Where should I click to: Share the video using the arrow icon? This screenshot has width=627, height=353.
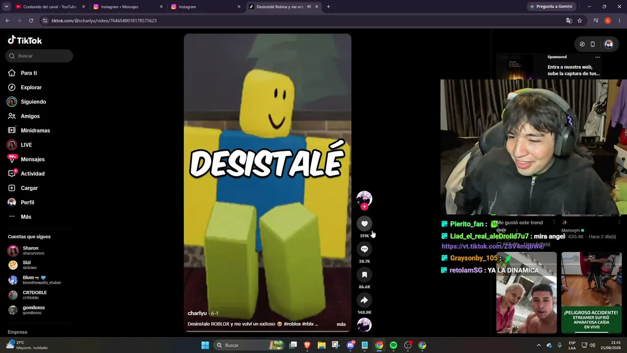[x=364, y=300]
